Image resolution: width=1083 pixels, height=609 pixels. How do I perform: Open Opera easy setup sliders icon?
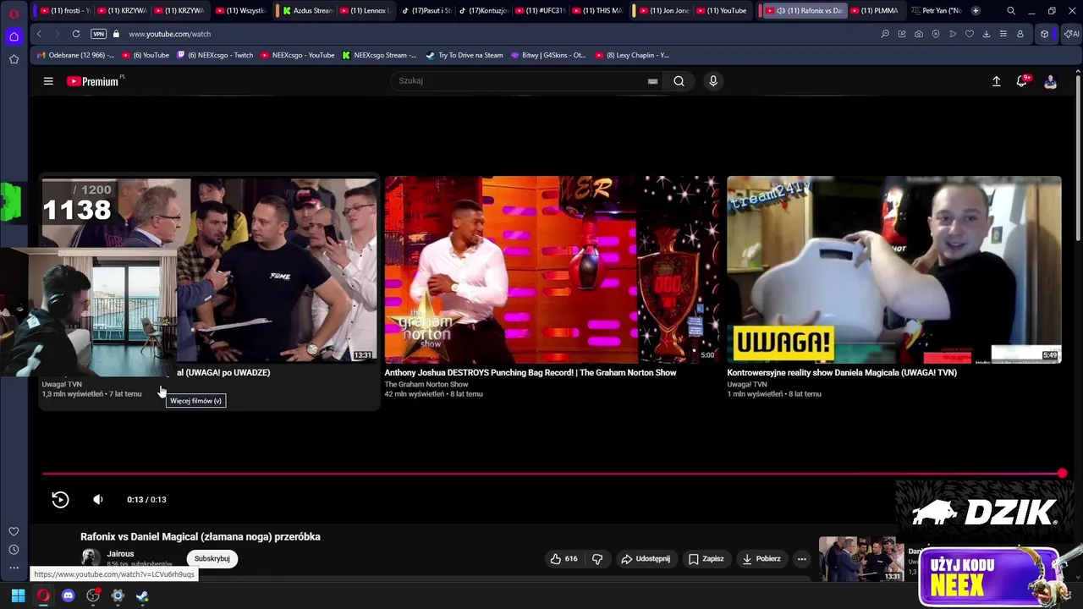[x=1003, y=34]
